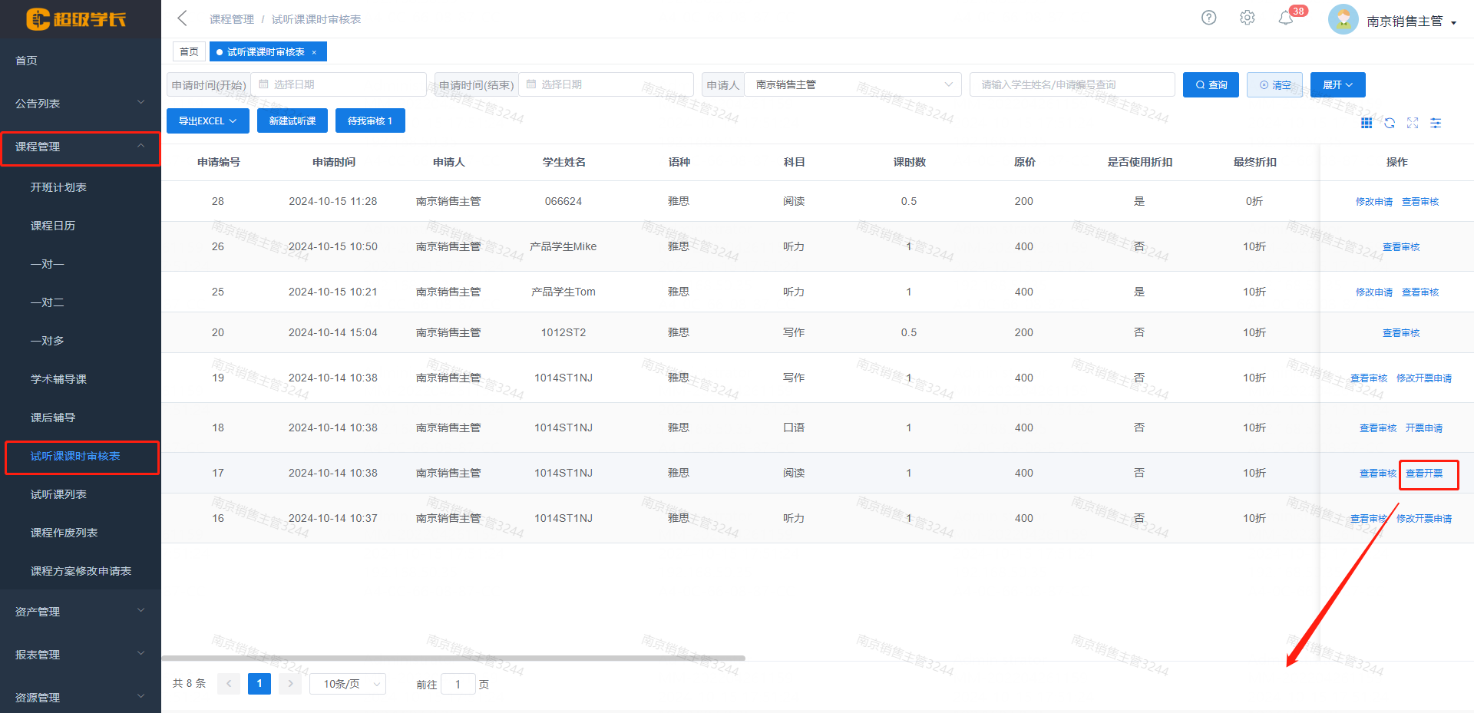Viewport: 1474px width, 713px height.
Task: Open notifications bell with 38 badge
Action: click(1286, 18)
